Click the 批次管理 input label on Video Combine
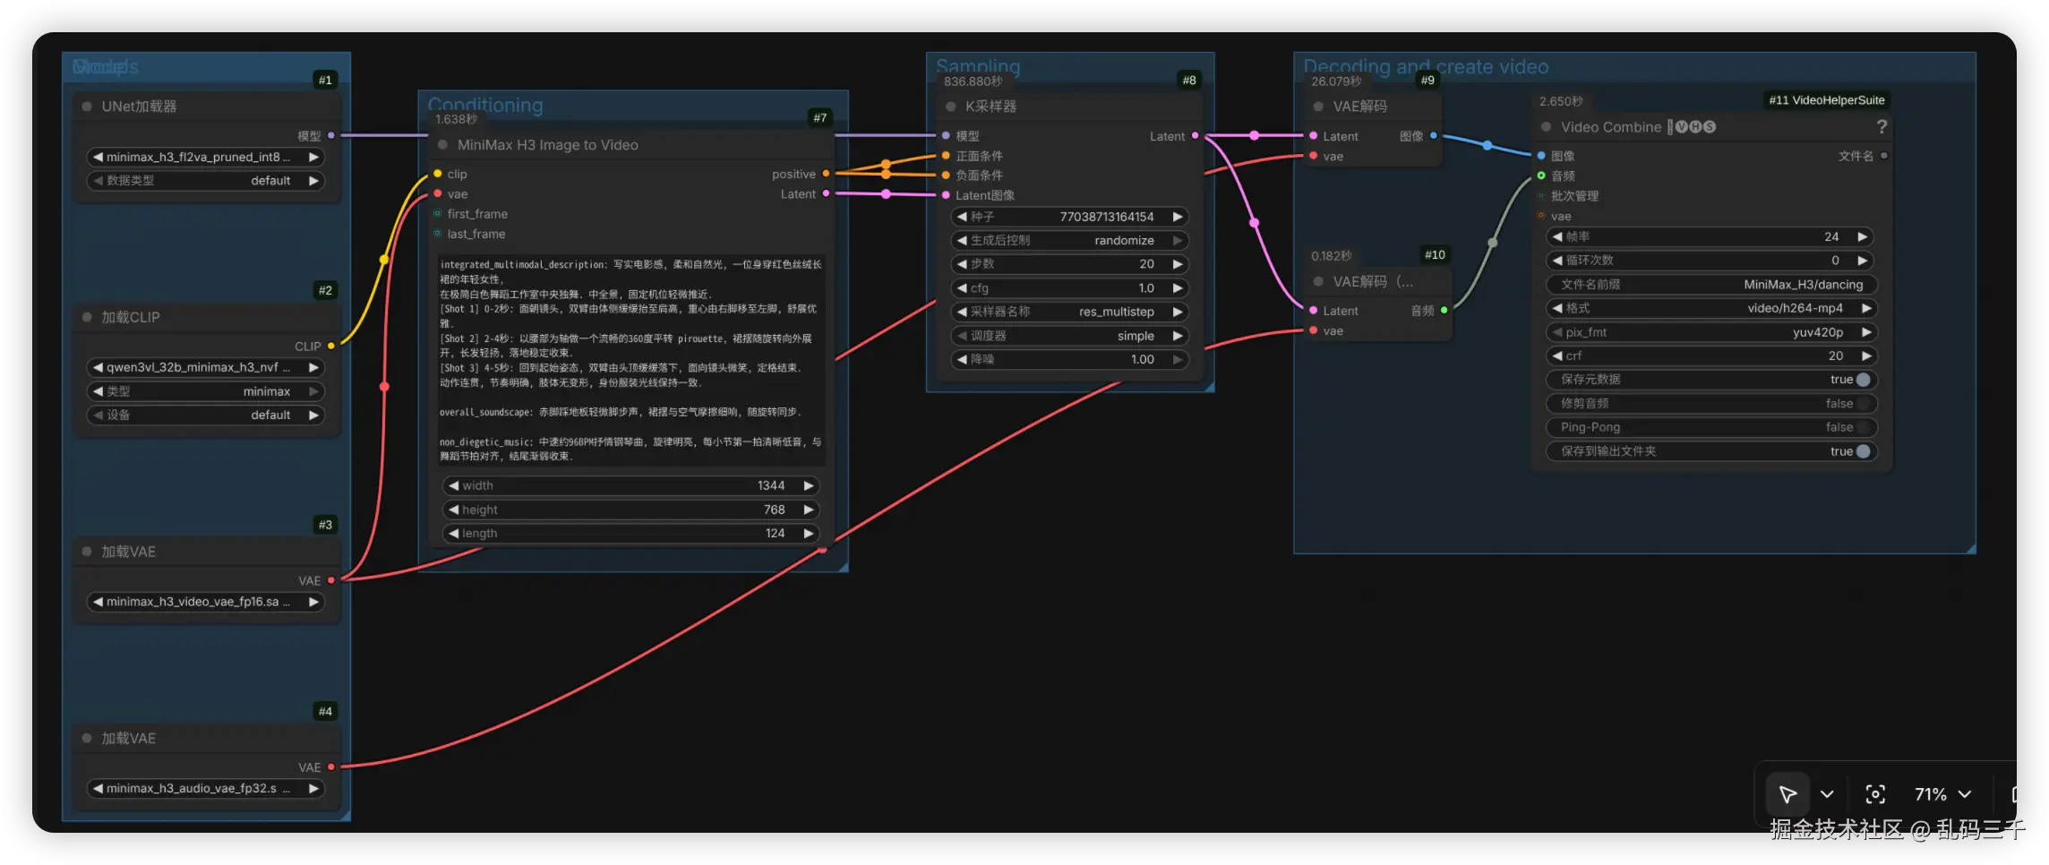Screen dimensions: 2049x865 [x=1574, y=196]
